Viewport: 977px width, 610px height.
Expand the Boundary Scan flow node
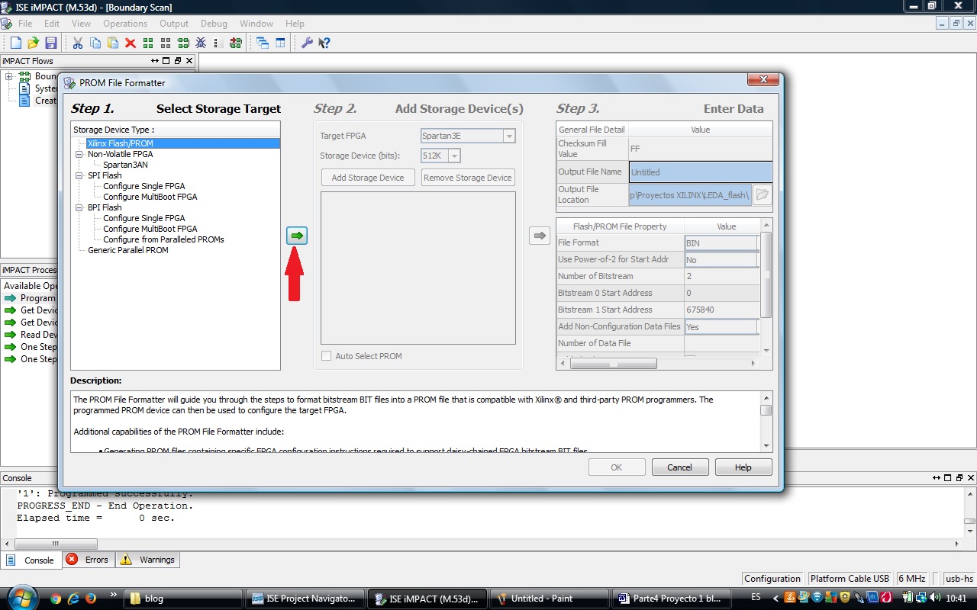click(x=8, y=76)
